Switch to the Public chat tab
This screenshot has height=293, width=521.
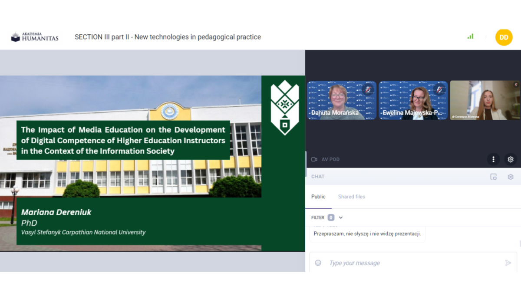tap(318, 197)
